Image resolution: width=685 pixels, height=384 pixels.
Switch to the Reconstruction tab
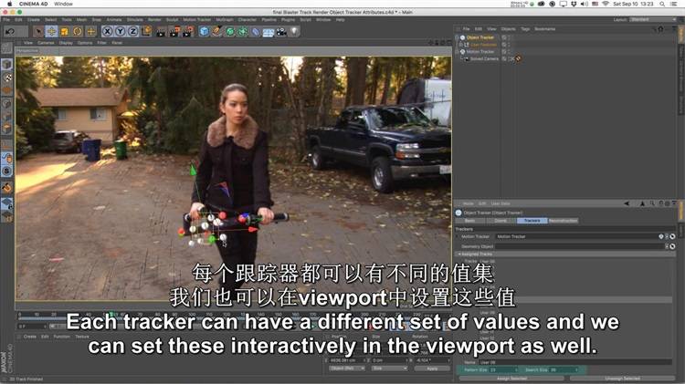(563, 220)
